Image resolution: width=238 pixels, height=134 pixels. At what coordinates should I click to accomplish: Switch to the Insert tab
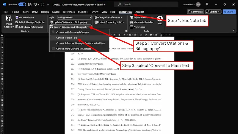pyautogui.click(x=25, y=12)
